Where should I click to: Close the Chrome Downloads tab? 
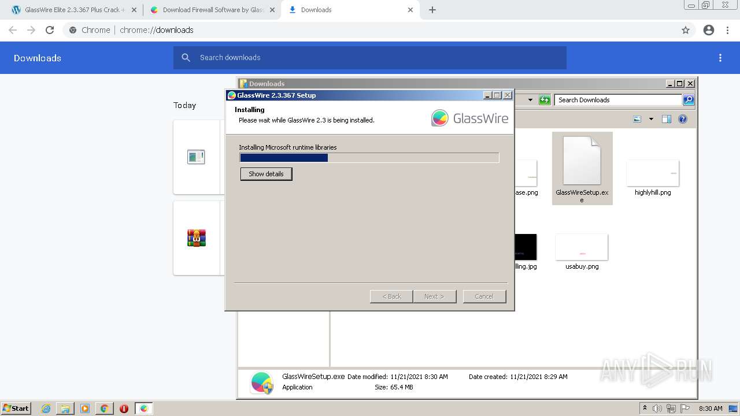pos(410,10)
